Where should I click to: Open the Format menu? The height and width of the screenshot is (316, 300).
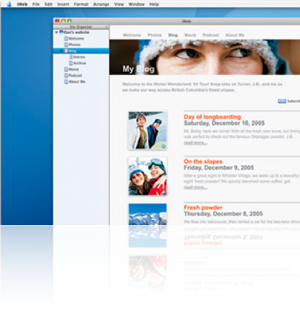point(81,5)
